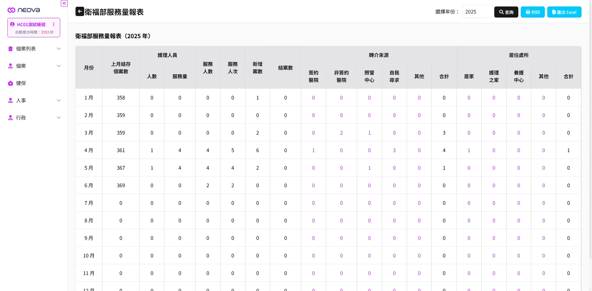Open the 個案 sidebar menu

click(x=34, y=66)
